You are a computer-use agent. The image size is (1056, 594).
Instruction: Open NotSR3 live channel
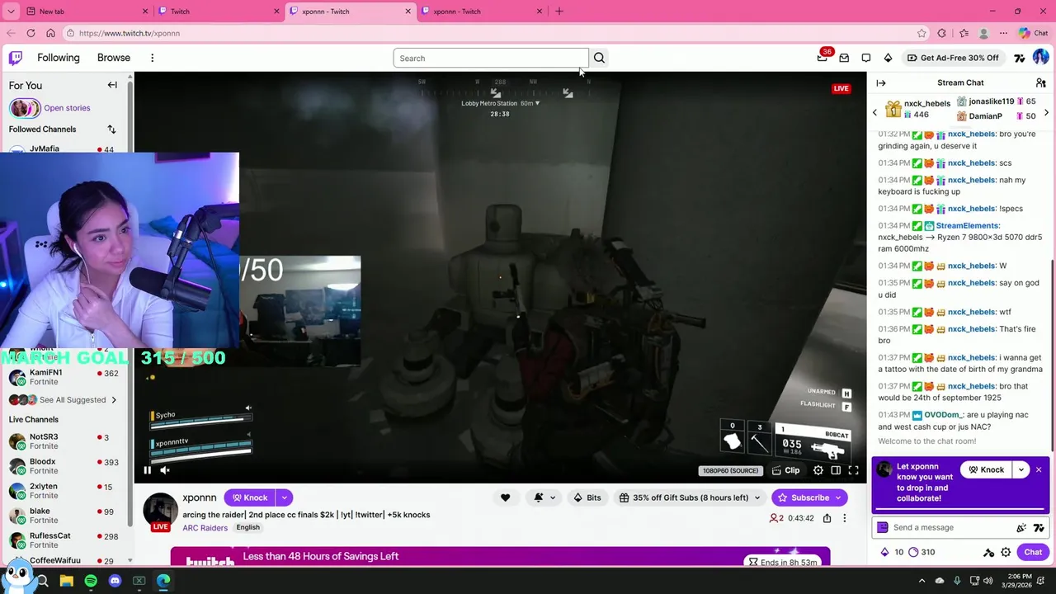(64, 441)
